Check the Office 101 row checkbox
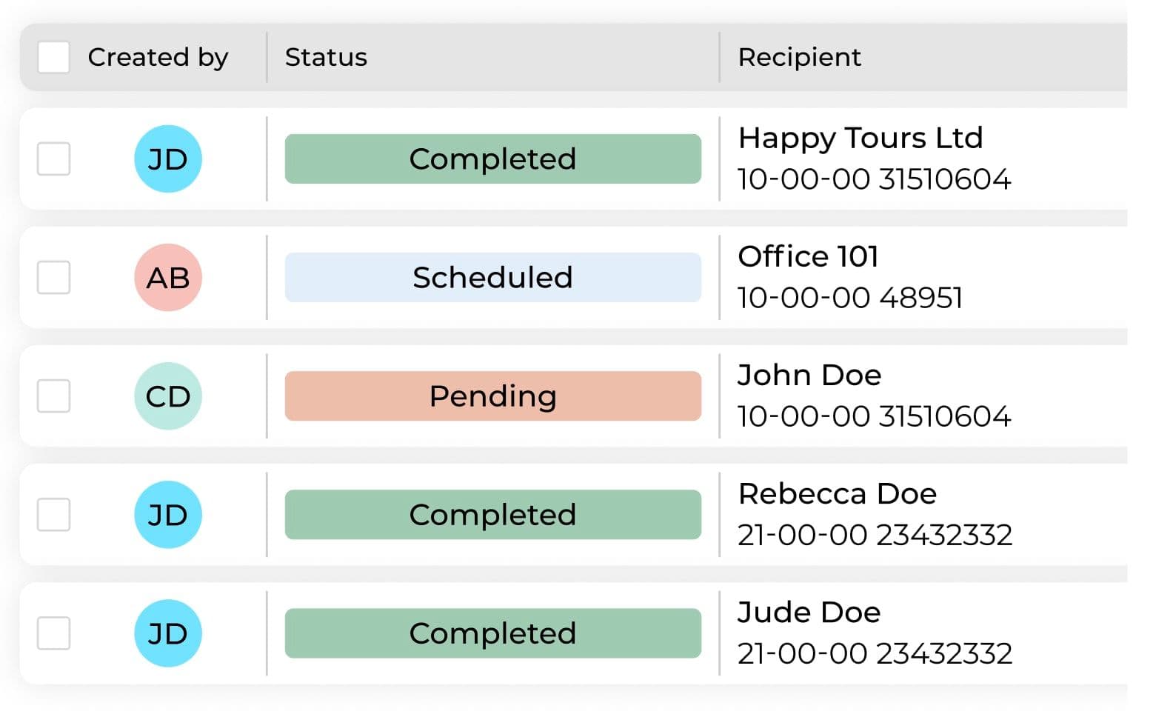This screenshot has height=717, width=1173. pos(54,278)
